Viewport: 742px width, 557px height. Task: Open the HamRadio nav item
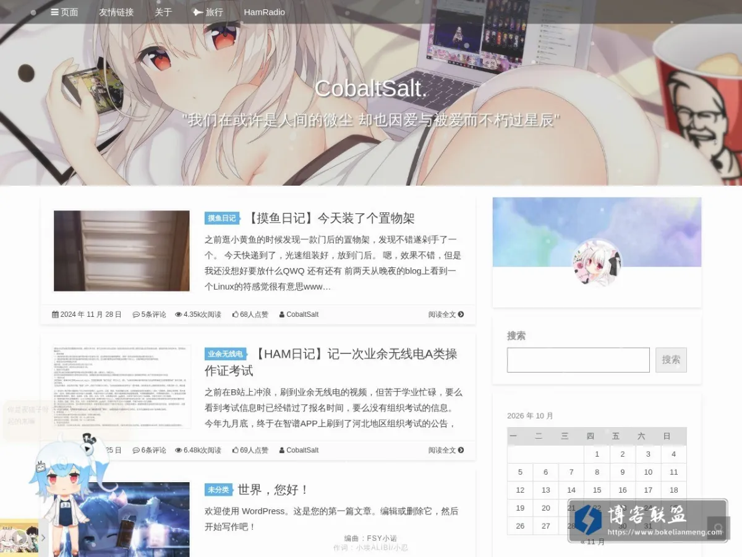265,12
